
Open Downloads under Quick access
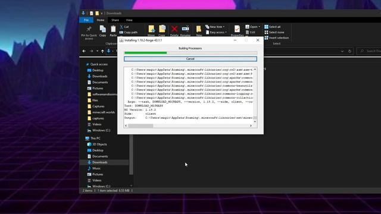(99, 76)
